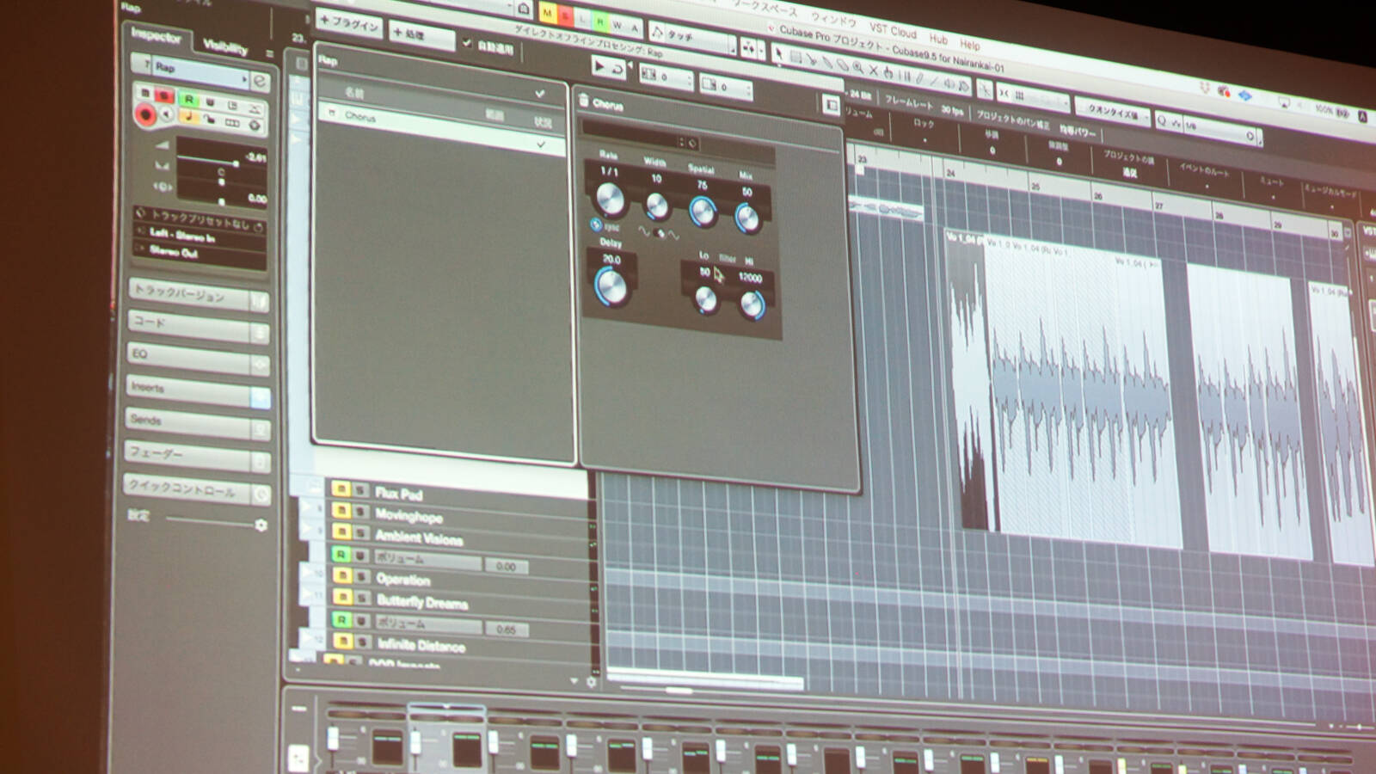Expand the Movinghope track arrow
Screen dimensions: 1376x774
(305, 506)
